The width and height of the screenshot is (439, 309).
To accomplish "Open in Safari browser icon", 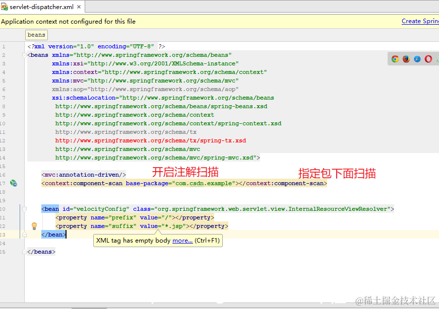I will click(x=417, y=59).
